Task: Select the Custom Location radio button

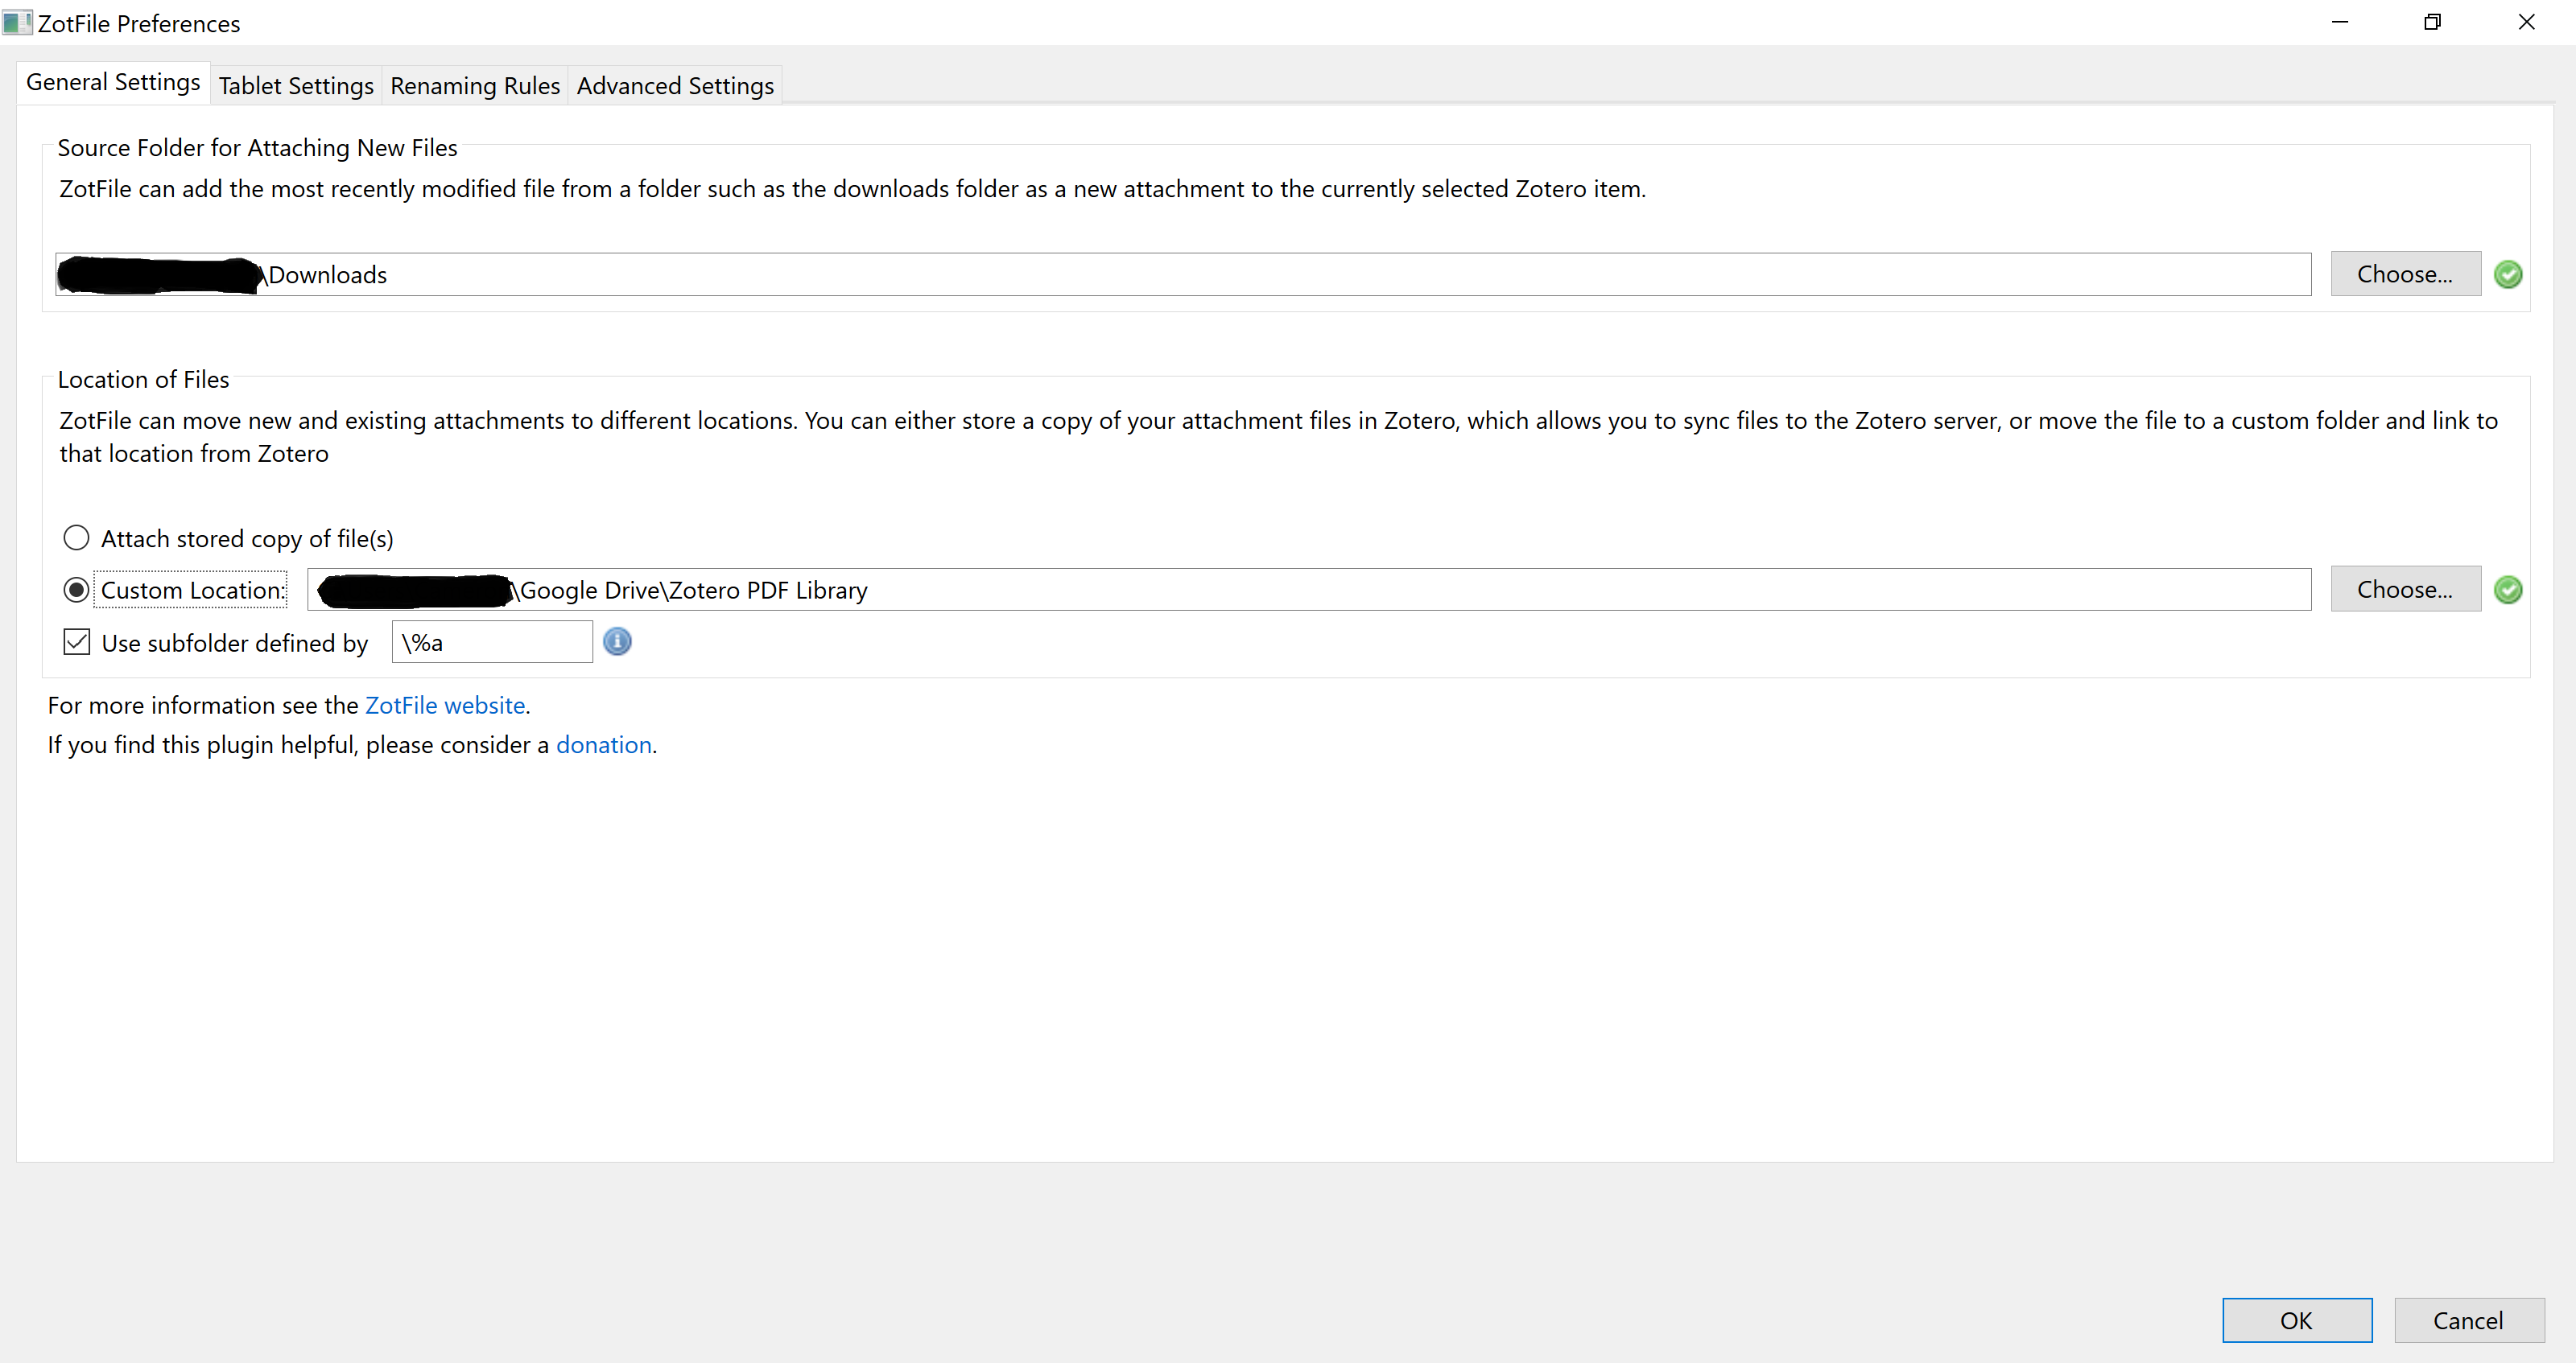Action: coord(76,590)
